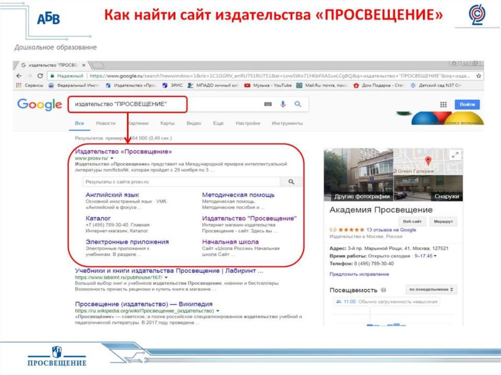The height and width of the screenshot is (375, 501).
Task: Go back using the browser back arrow
Action: pos(19,76)
